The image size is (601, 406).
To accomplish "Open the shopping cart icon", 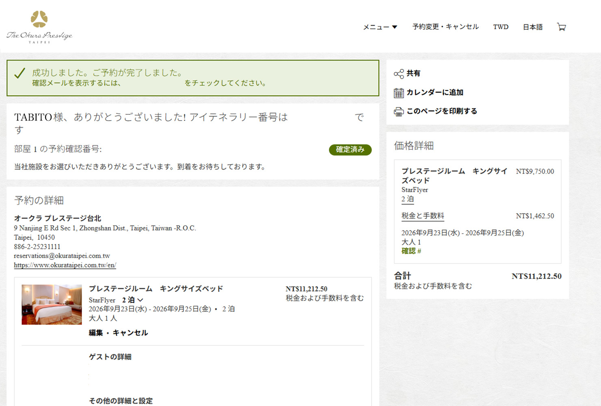I will coord(562,27).
